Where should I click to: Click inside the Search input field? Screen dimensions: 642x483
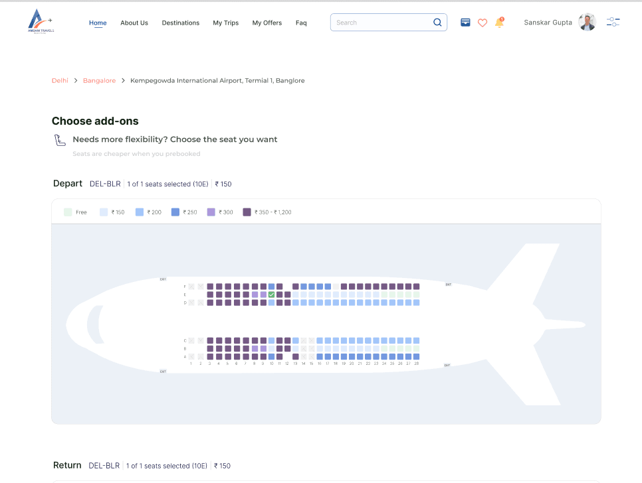point(379,22)
